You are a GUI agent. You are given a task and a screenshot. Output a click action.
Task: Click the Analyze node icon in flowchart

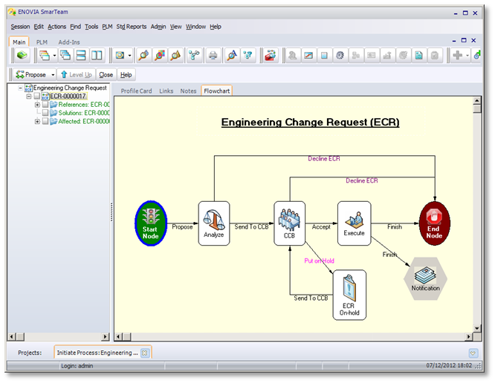(213, 223)
